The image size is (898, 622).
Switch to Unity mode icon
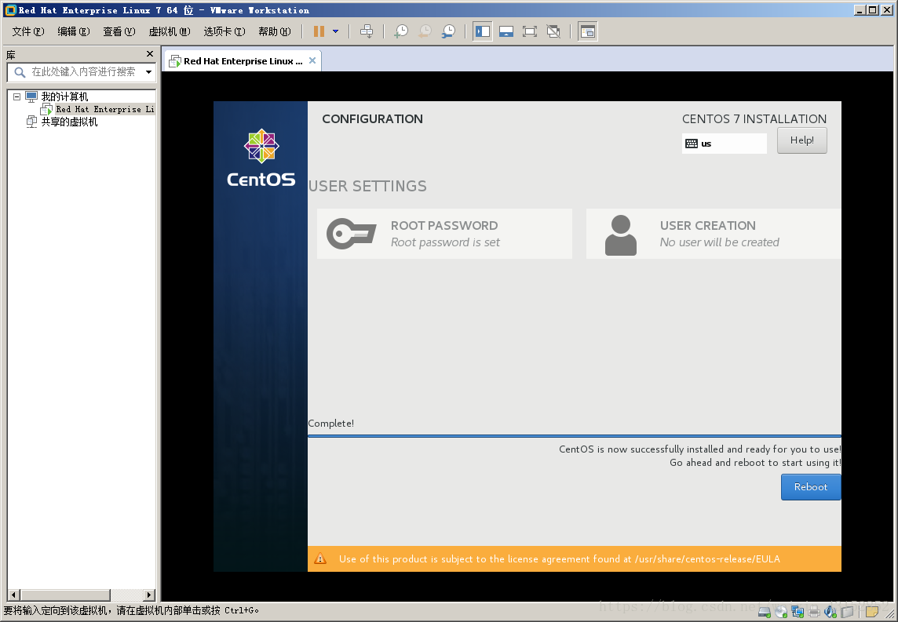point(553,31)
